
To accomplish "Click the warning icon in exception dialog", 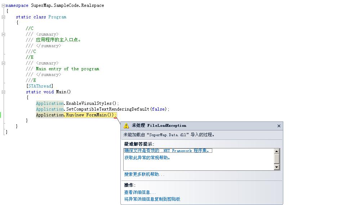I will [x=126, y=126].
